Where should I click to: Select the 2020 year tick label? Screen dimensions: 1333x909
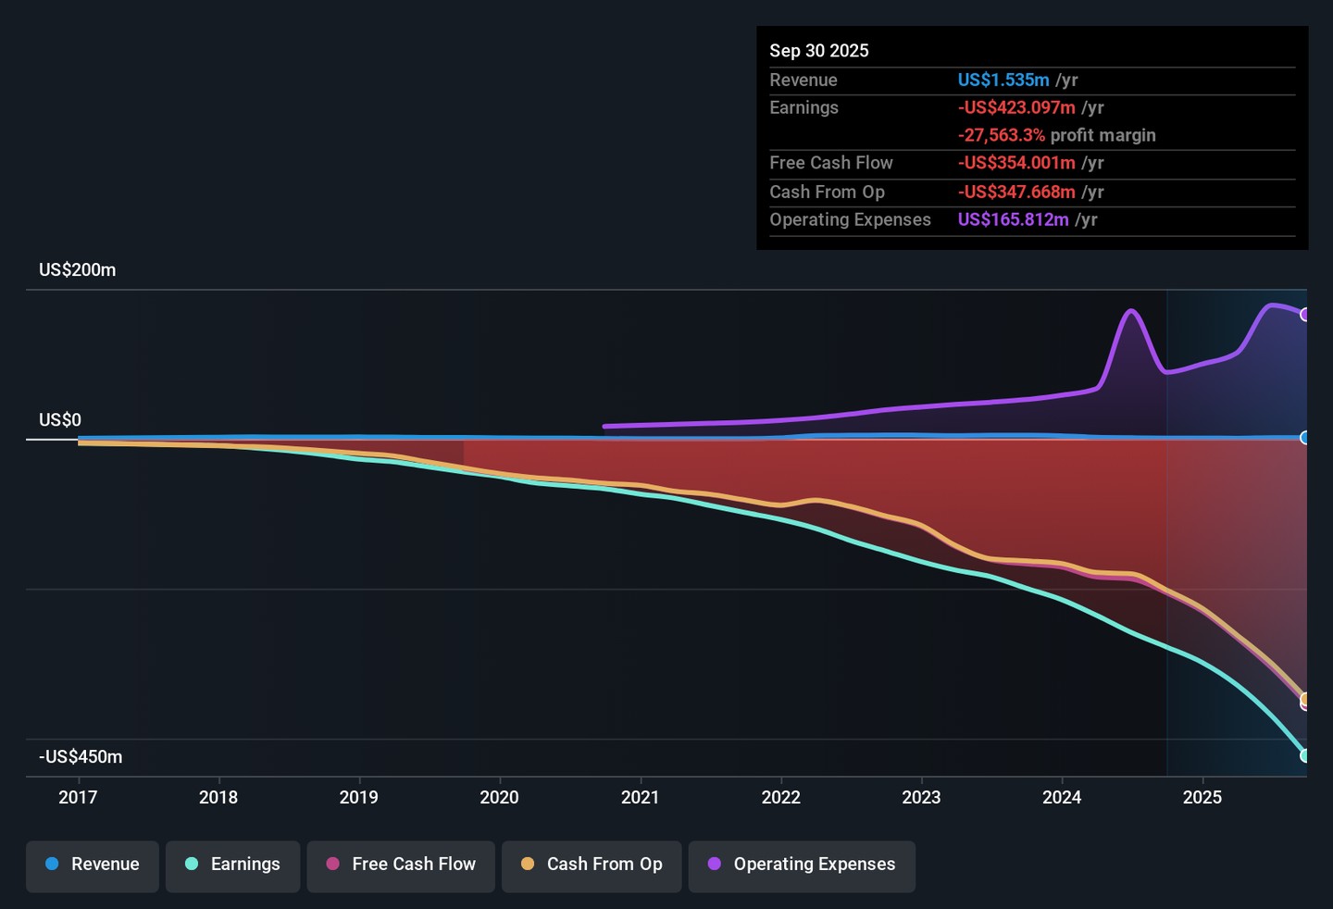(x=499, y=797)
